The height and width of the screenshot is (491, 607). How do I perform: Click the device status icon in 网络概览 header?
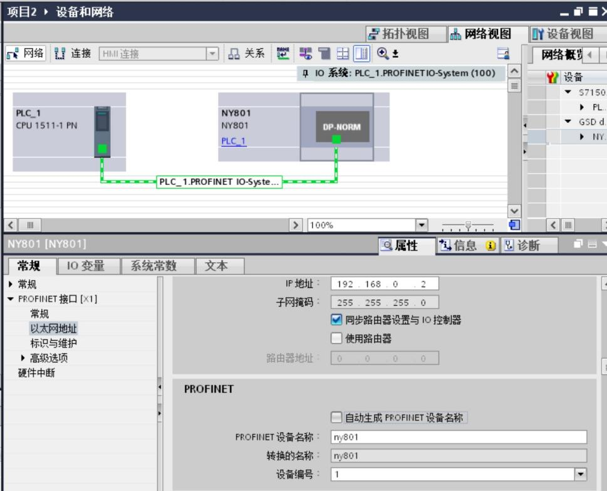tap(553, 77)
